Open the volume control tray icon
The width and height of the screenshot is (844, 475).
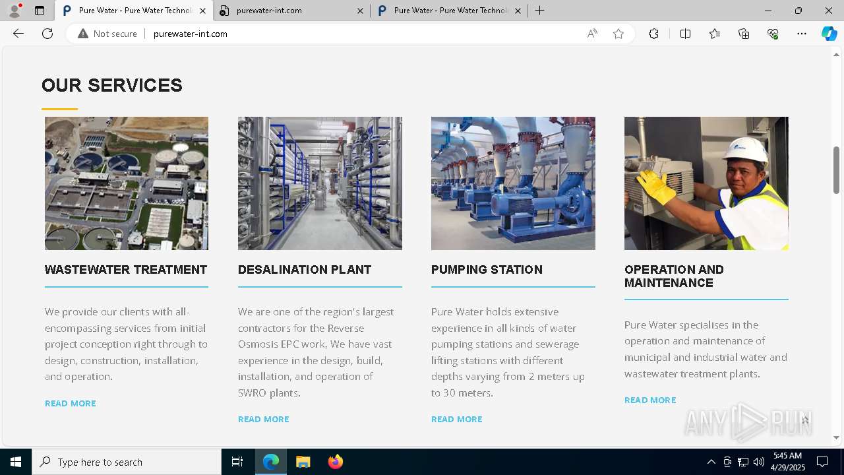point(759,462)
